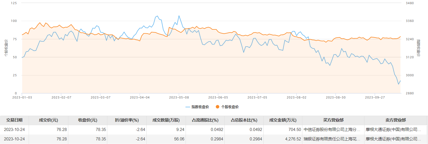Viewport: 428px width, 144px height.
Task: Select the 成交数量(万股) header
Action: pos(166,120)
